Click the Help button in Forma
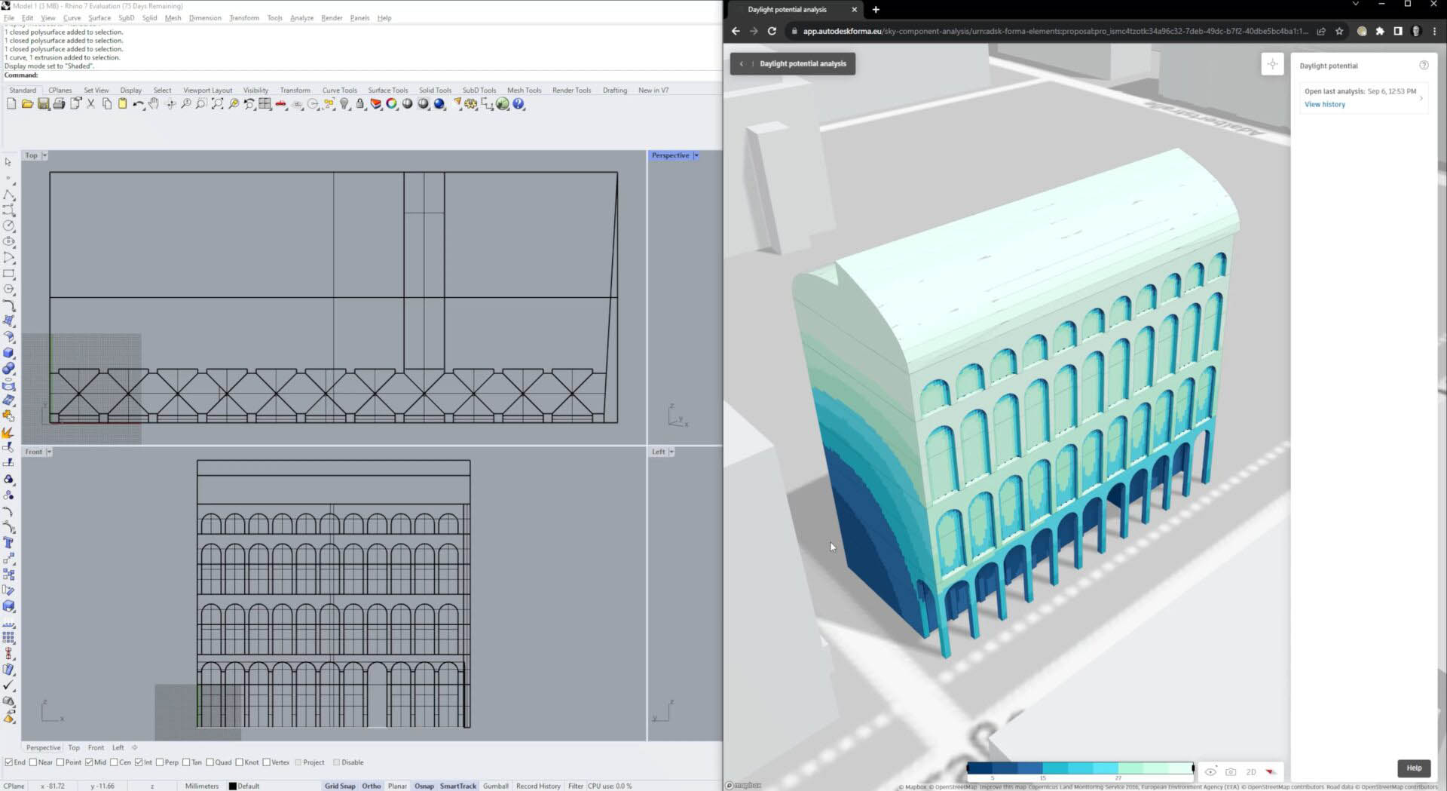The image size is (1447, 791). [1414, 768]
